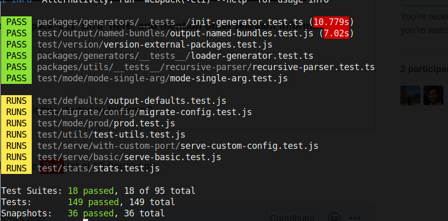The width and height of the screenshot is (448, 221).
Task: Click PASS badge for output-named-bundles test
Action: [x=16, y=33]
